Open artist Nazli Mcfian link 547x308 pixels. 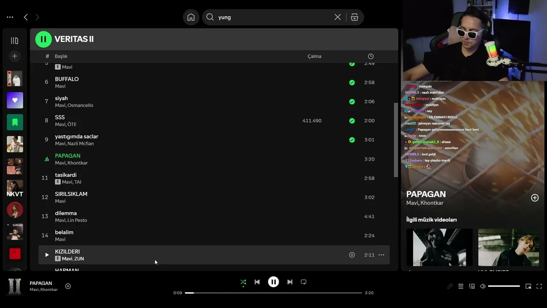(x=80, y=144)
